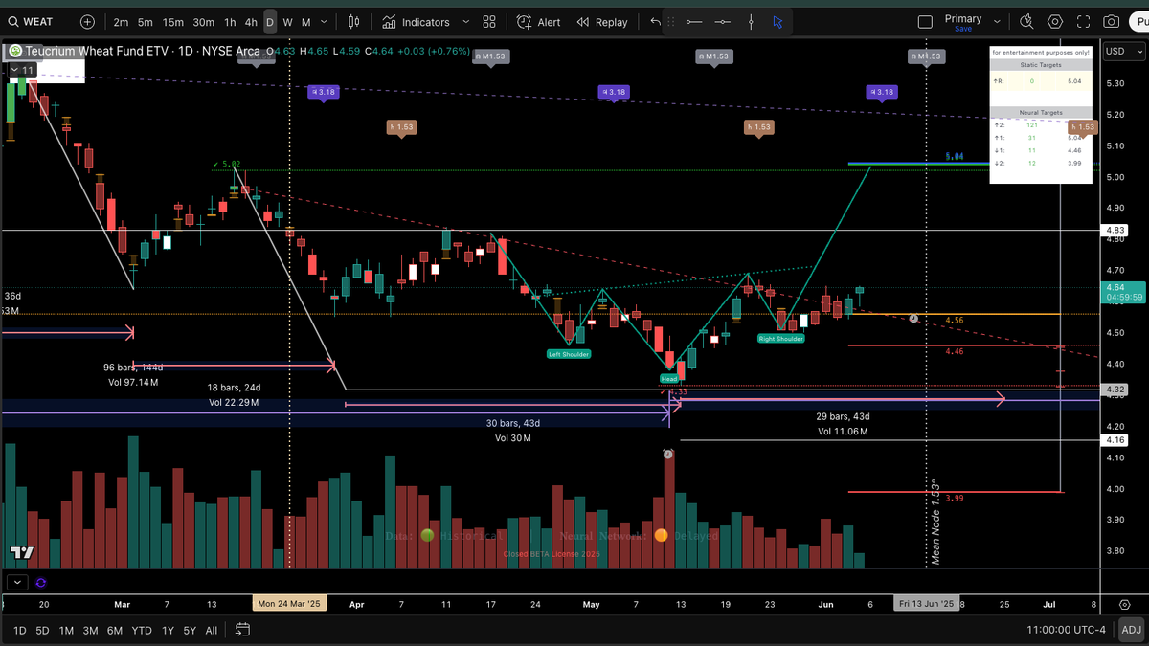The height and width of the screenshot is (646, 1149).
Task: Click the Mon 24 Mar '25 date marker
Action: click(289, 604)
